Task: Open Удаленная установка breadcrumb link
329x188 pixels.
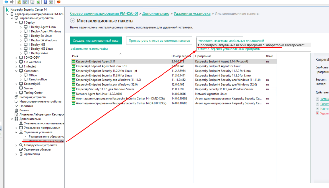Action: tap(192, 14)
